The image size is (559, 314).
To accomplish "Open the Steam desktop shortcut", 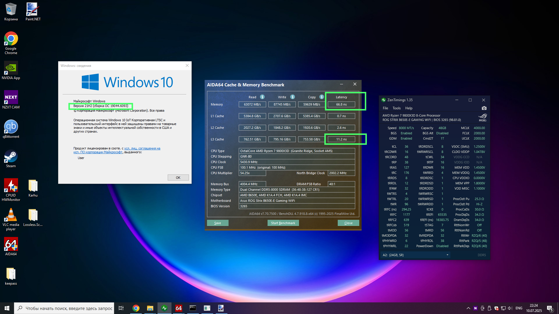I will click(11, 158).
